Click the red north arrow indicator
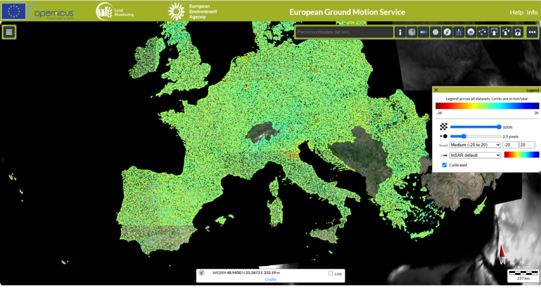Image resolution: width=541 pixels, height=292 pixels. click(502, 254)
